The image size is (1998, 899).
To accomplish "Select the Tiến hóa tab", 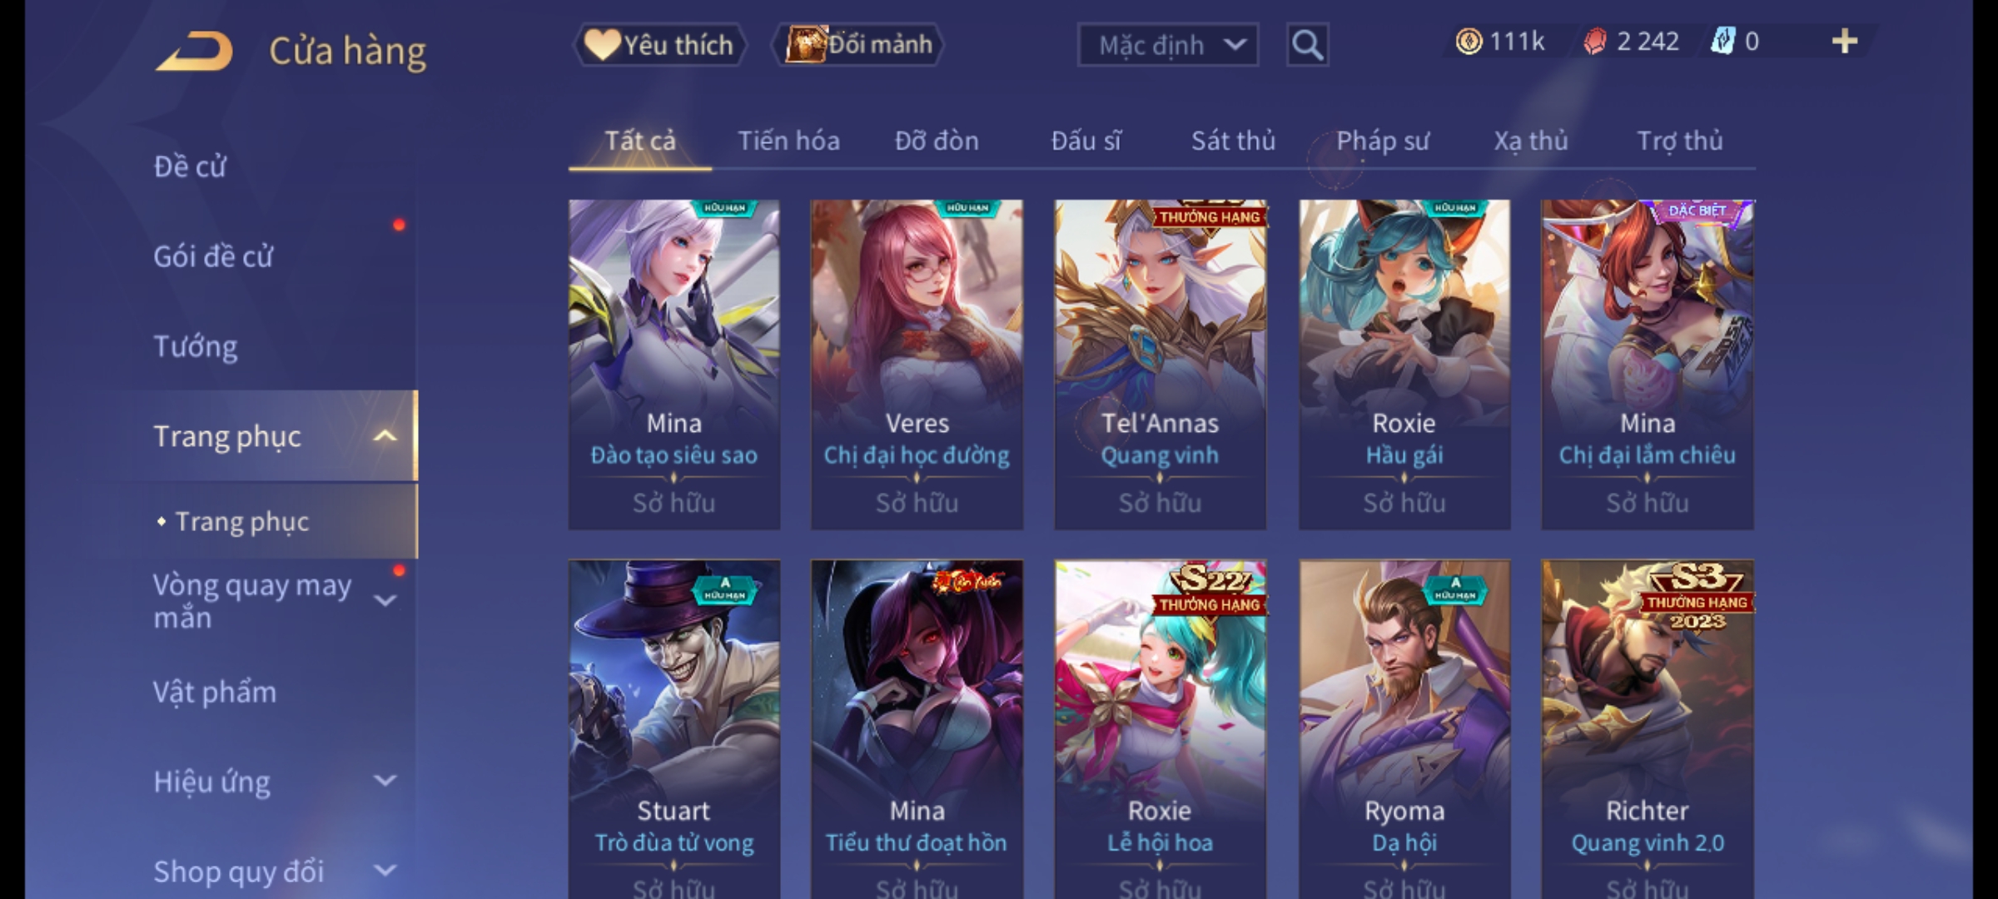I will click(788, 141).
